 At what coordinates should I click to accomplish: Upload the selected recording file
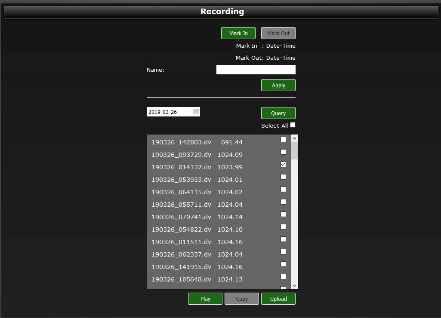[x=278, y=299]
